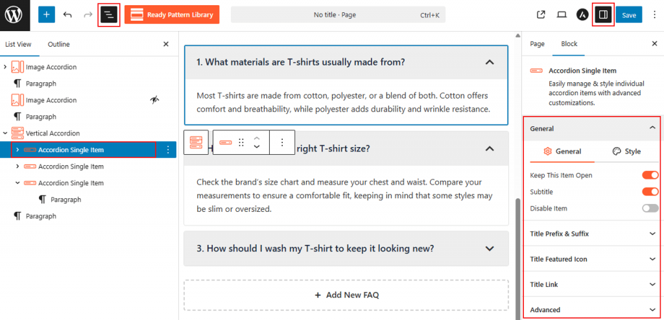The width and height of the screenshot is (664, 320).
Task: Enable the Disable Item switch
Action: click(650, 209)
